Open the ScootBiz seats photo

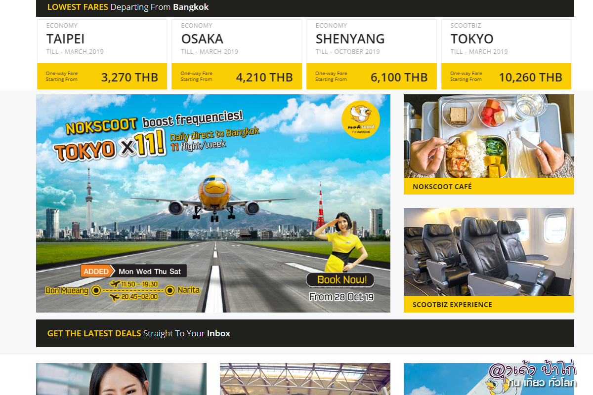[x=489, y=252]
